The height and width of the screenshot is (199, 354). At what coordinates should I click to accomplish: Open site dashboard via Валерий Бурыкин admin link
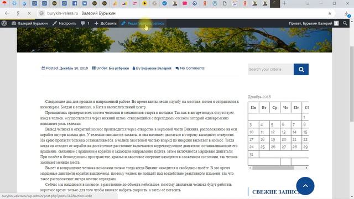(29, 23)
